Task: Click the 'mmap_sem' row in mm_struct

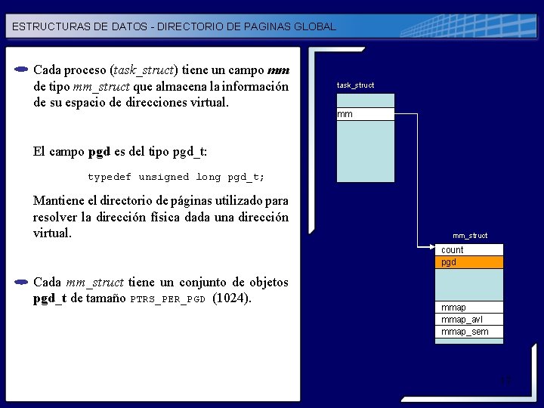Action: pos(469,332)
